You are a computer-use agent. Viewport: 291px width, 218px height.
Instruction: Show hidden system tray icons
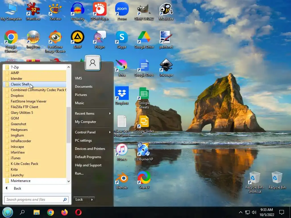(240, 212)
